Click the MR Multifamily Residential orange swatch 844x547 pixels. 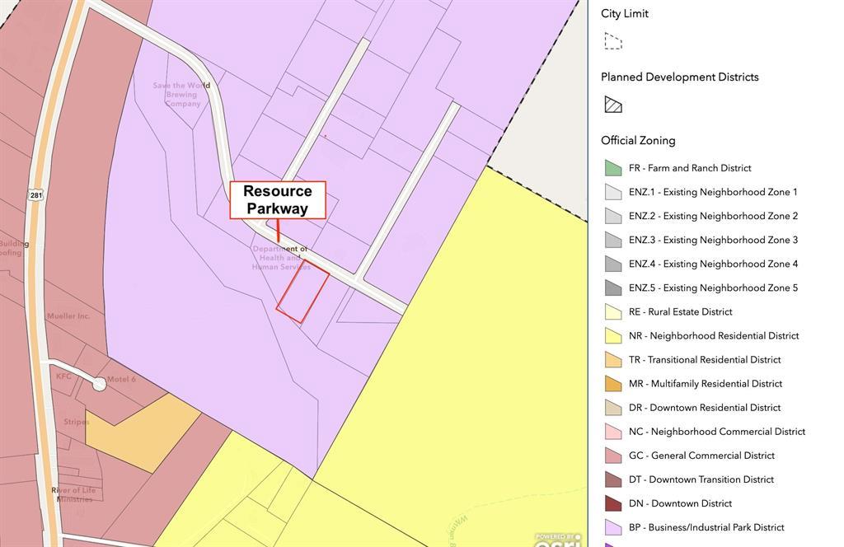(612, 384)
